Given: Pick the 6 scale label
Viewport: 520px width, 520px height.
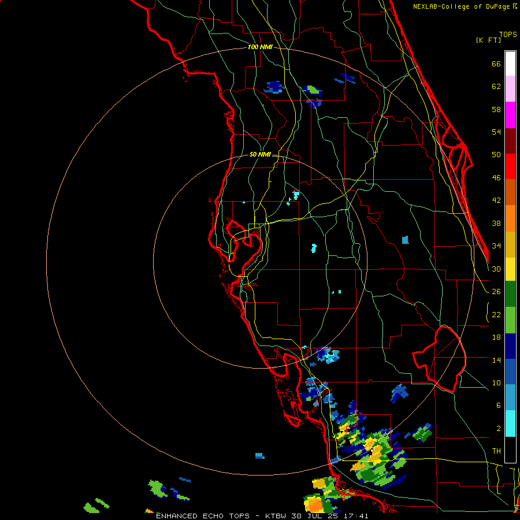Looking at the screenshot, I should tap(499, 406).
